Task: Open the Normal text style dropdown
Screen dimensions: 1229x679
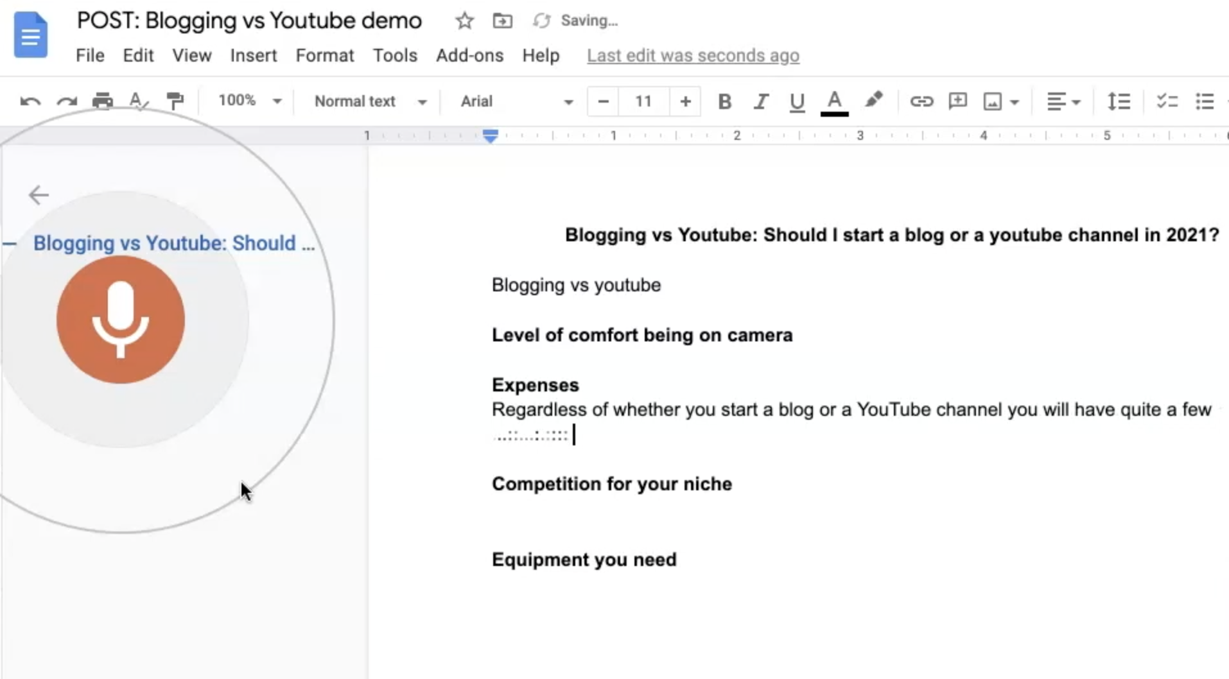Action: coord(370,101)
